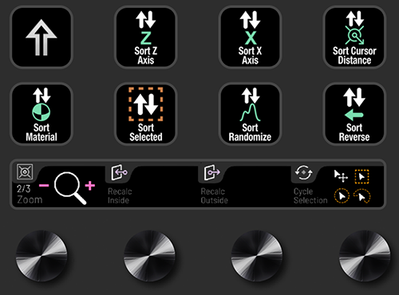The image size is (399, 295).
Task: Click the Recalc Inside icon
Action: pyautogui.click(x=119, y=172)
